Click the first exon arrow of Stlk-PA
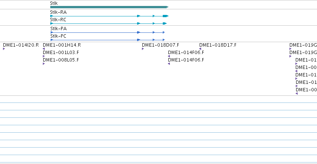This screenshot has height=164, width=317. coord(52,32)
